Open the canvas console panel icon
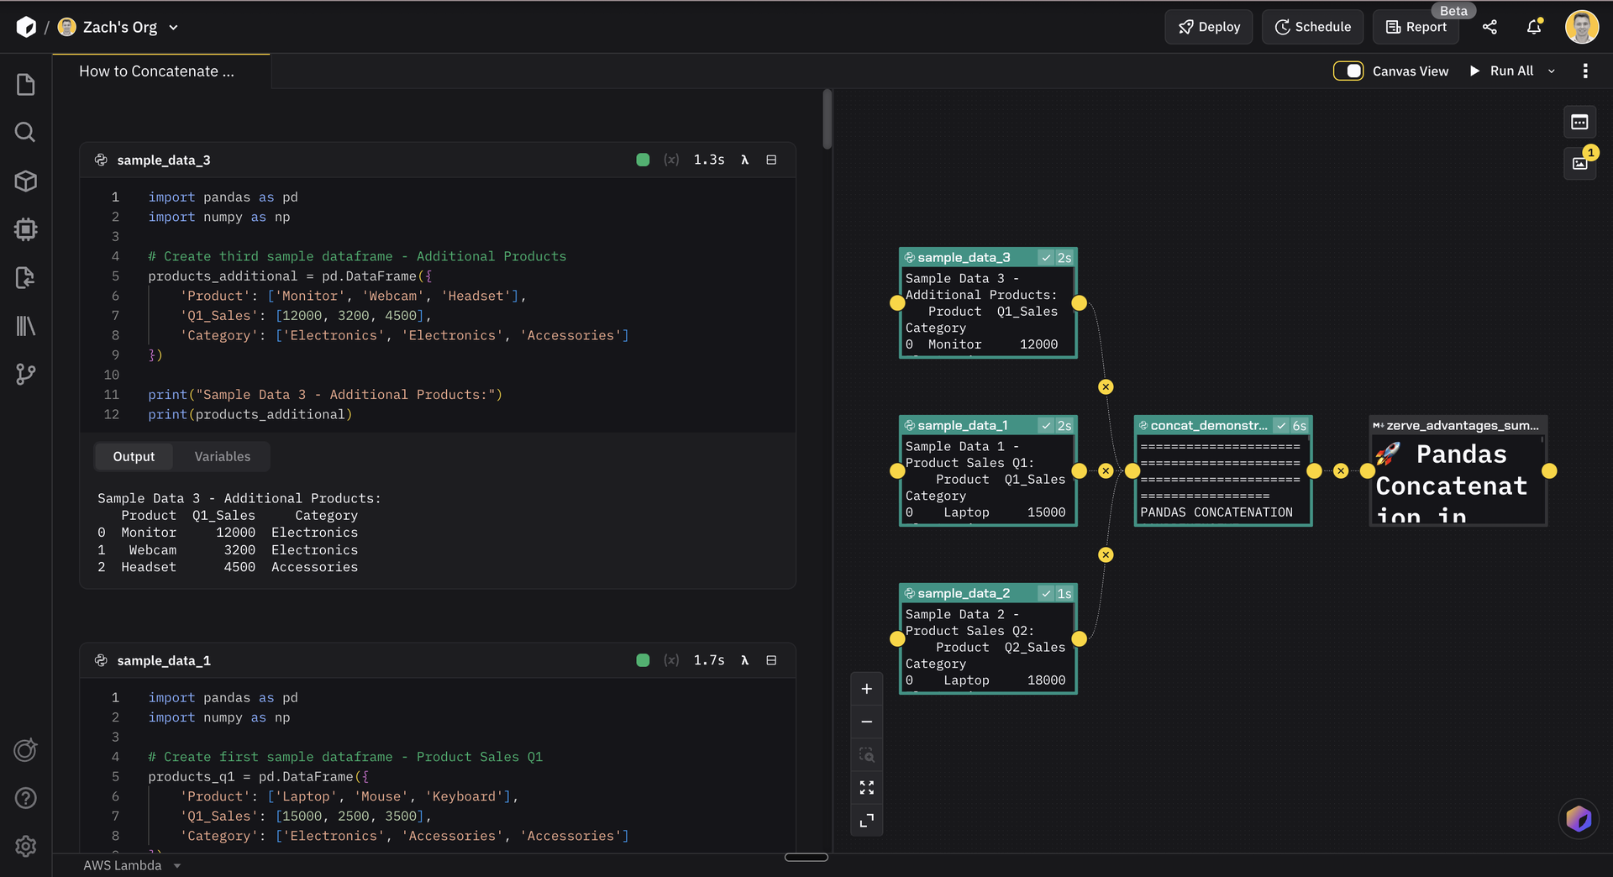This screenshot has width=1613, height=877. (1579, 123)
